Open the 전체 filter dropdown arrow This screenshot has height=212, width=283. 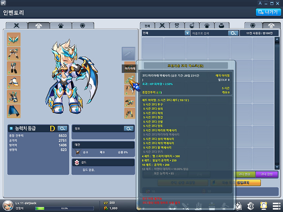click(x=187, y=33)
